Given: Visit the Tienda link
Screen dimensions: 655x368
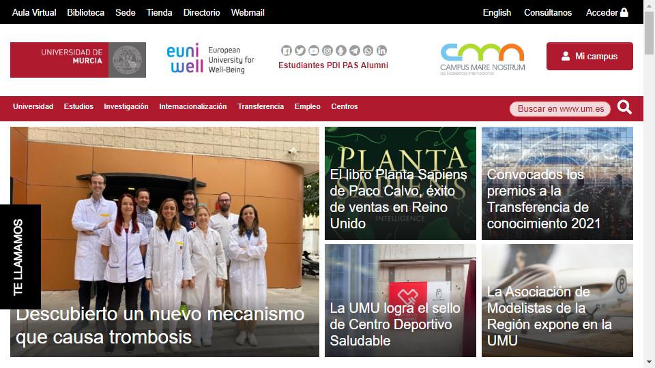Looking at the screenshot, I should point(159,12).
